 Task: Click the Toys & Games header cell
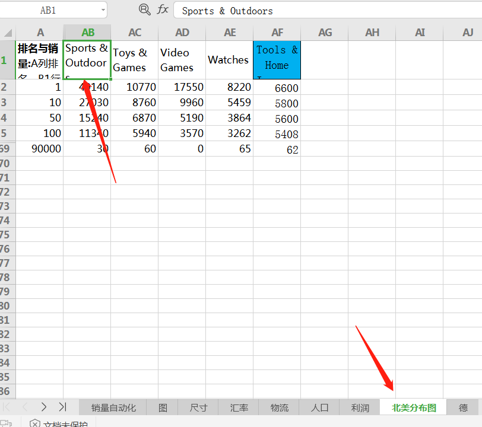(x=135, y=60)
